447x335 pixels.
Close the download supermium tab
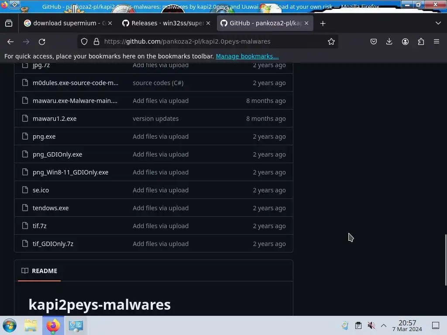110,24
